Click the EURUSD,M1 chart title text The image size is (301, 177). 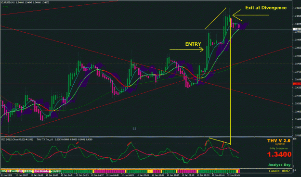point(8,2)
